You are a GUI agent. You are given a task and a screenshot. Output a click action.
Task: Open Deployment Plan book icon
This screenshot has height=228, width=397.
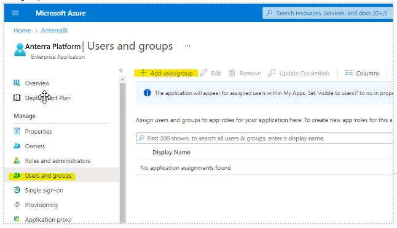click(x=17, y=97)
